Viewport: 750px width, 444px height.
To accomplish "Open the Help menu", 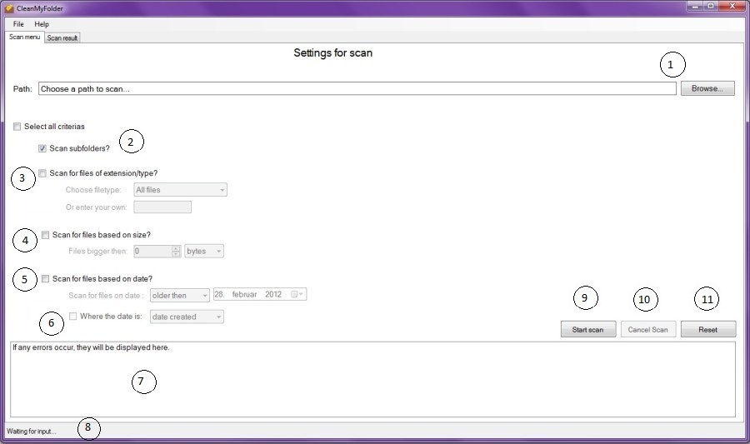I will (42, 24).
